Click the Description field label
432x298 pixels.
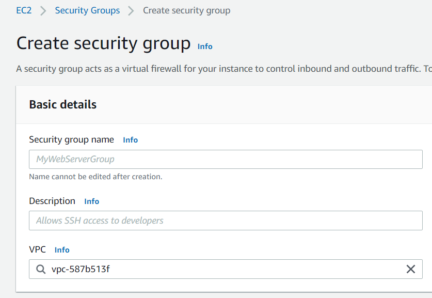[52, 201]
